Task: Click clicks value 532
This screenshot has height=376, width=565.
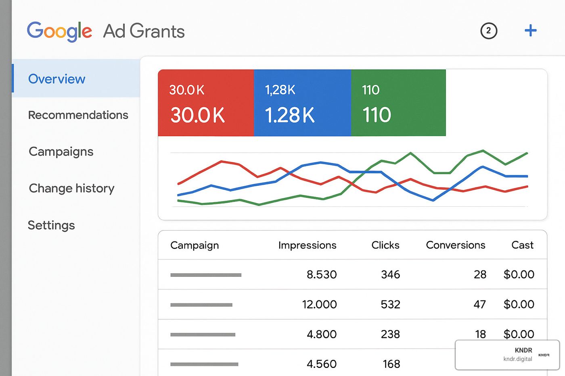Action: pos(390,304)
